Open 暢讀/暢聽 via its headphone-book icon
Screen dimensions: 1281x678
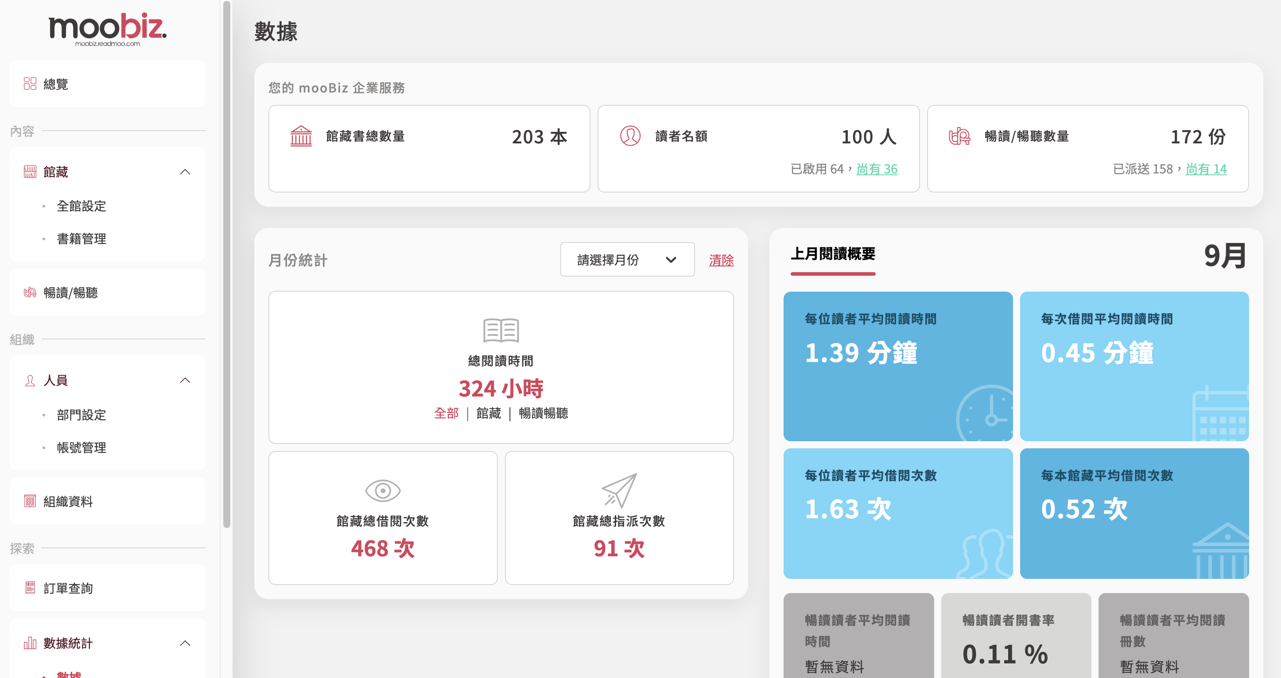tap(30, 293)
